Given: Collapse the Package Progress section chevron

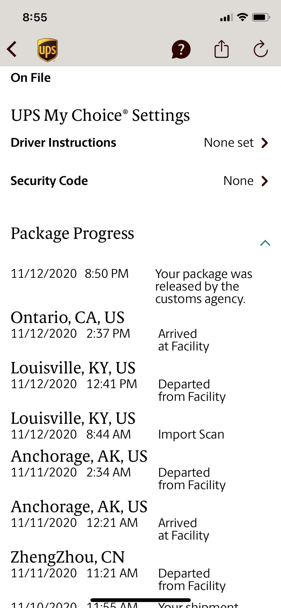Looking at the screenshot, I should (x=265, y=243).
